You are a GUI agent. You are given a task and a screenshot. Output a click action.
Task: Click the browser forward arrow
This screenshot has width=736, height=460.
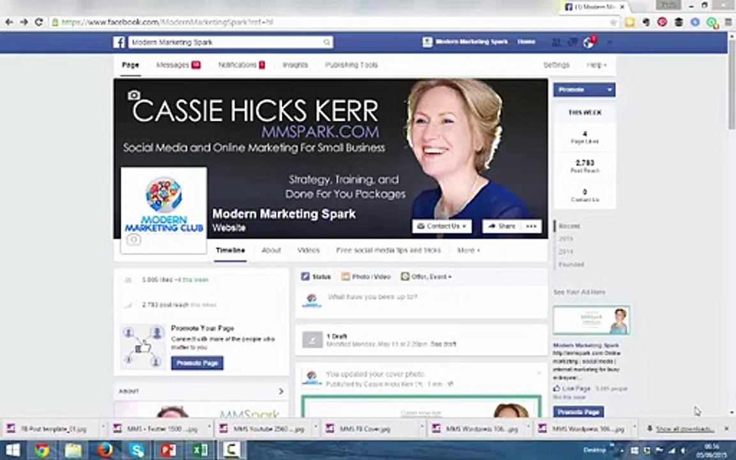click(x=24, y=22)
